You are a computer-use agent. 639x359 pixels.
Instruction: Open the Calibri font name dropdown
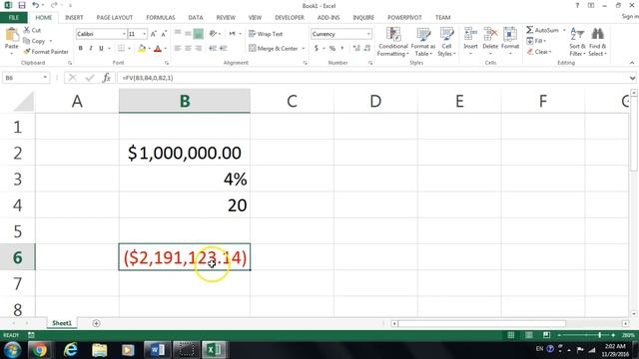(124, 34)
